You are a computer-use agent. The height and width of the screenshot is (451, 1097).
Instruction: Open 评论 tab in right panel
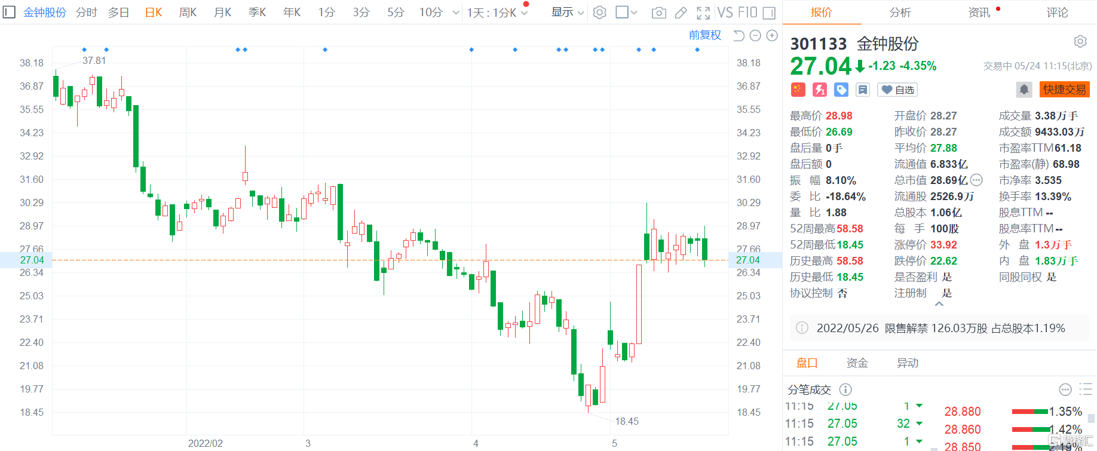[1058, 13]
